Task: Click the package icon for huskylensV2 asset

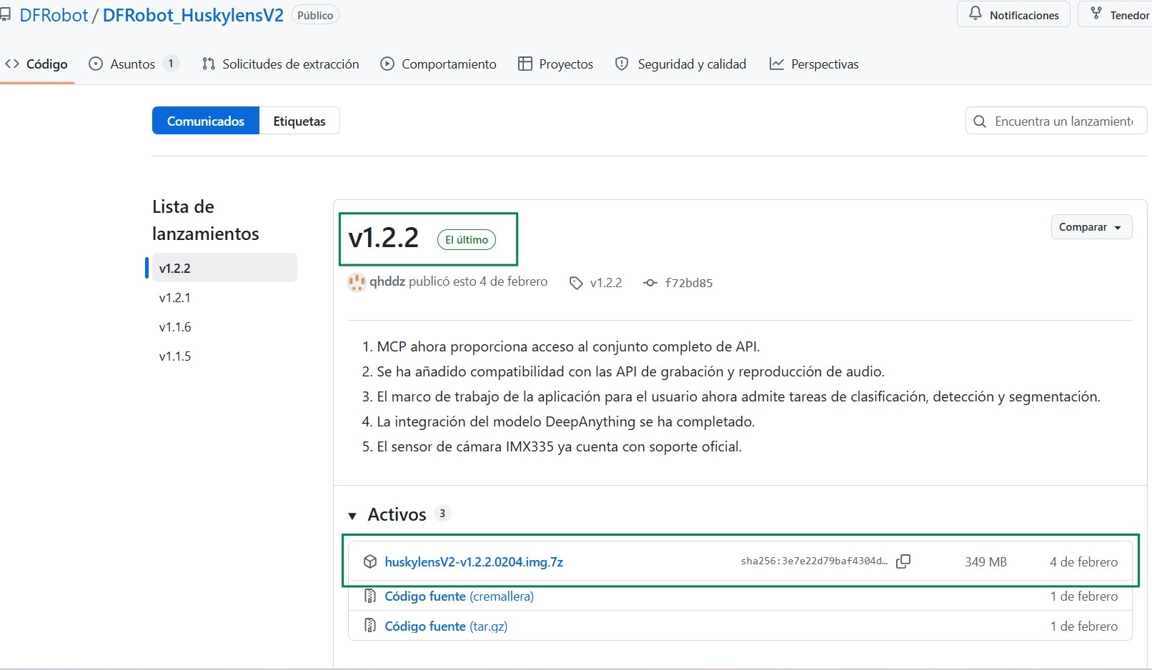Action: [370, 561]
